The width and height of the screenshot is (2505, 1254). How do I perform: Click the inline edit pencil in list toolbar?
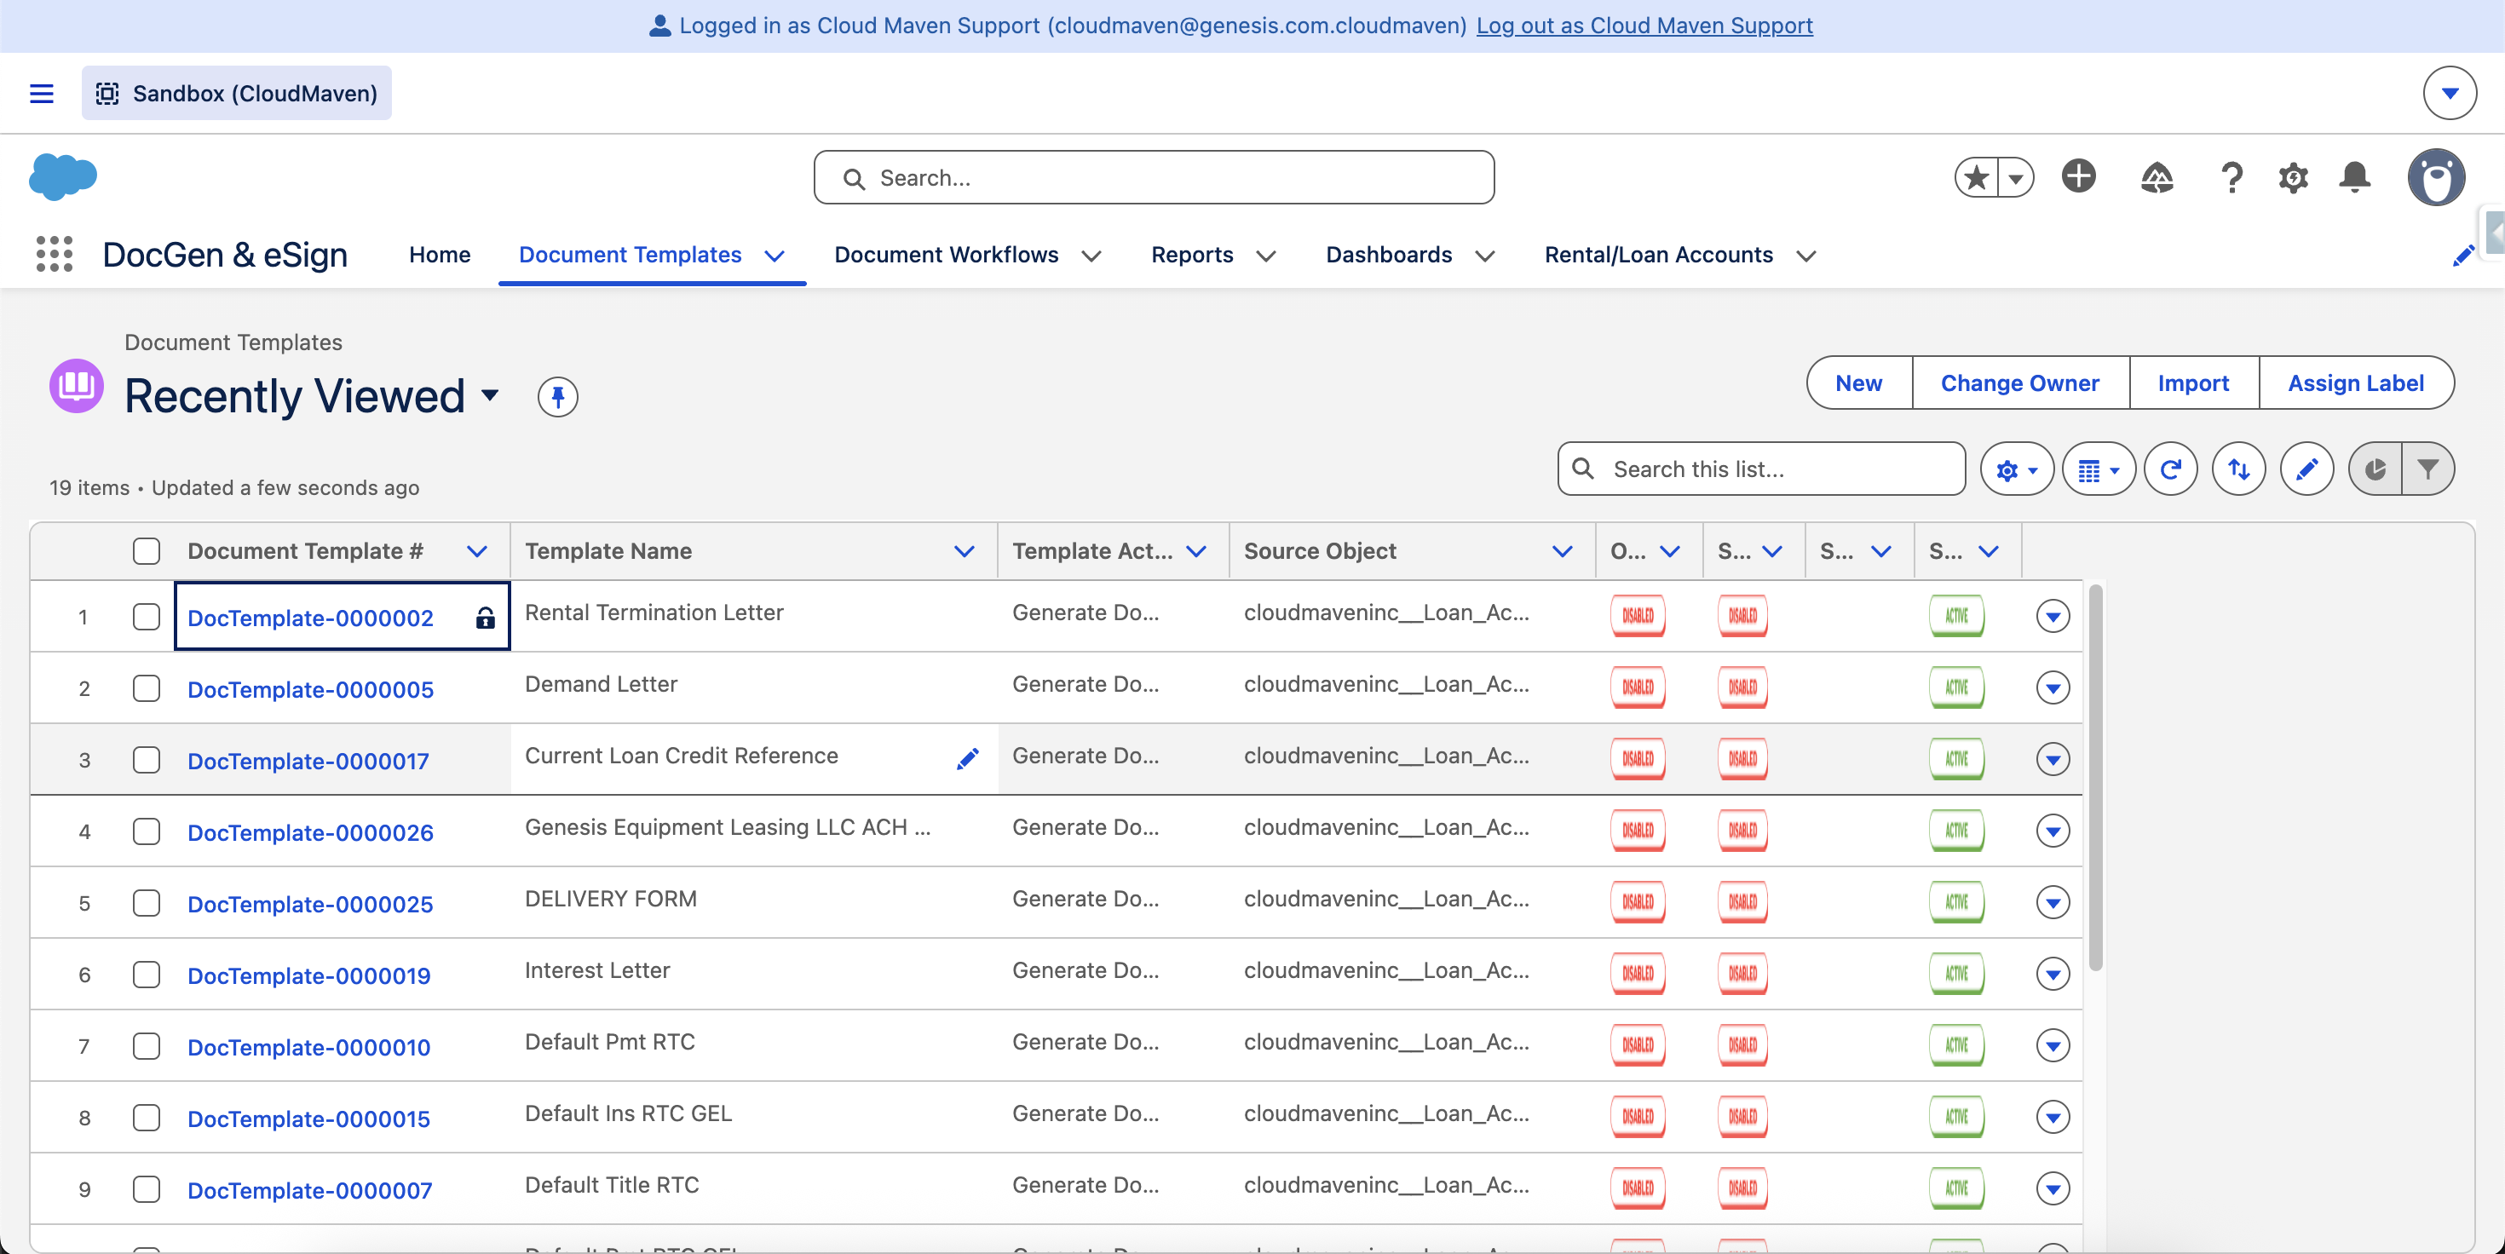[2306, 469]
